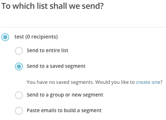Click 'Send to a group or new segment' label

click(65, 95)
